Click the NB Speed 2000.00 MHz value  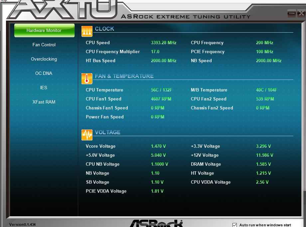point(269,61)
